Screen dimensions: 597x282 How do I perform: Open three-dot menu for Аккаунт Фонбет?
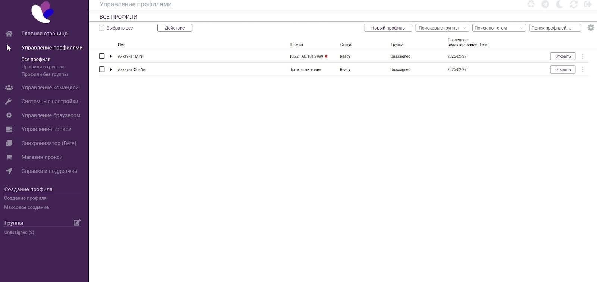(x=582, y=69)
